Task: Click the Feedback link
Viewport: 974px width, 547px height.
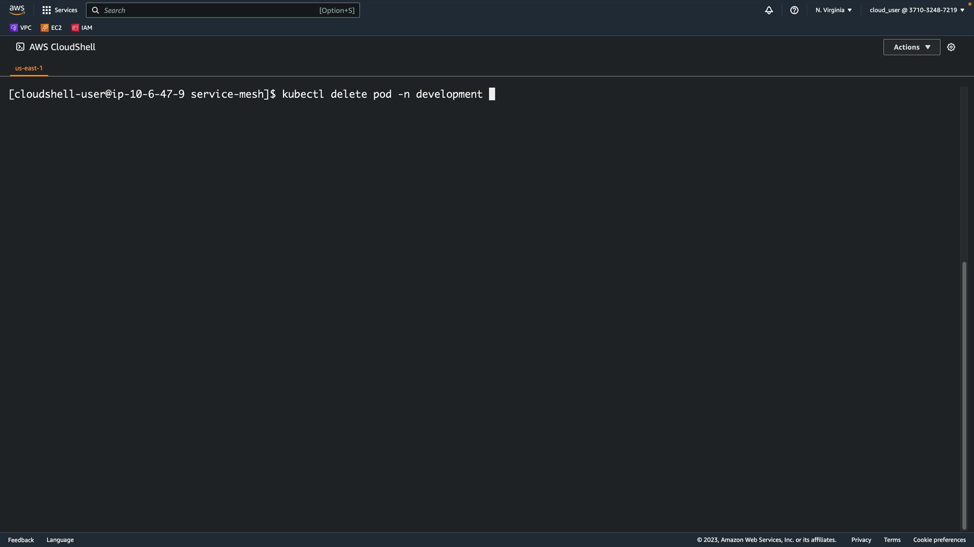Action: tap(21, 540)
